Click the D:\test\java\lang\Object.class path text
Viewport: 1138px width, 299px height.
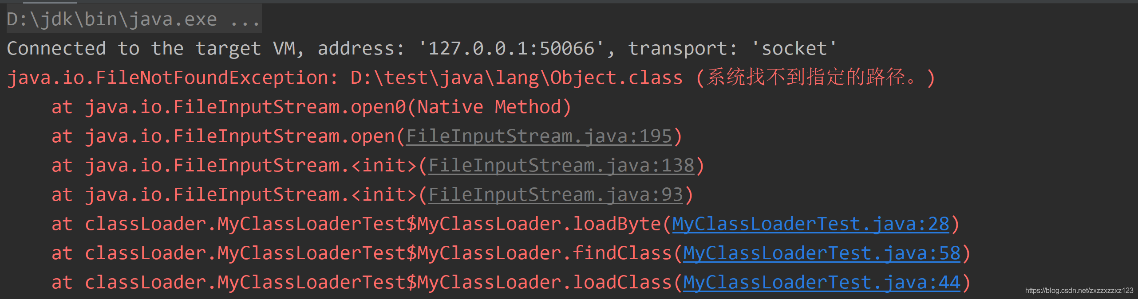[517, 78]
